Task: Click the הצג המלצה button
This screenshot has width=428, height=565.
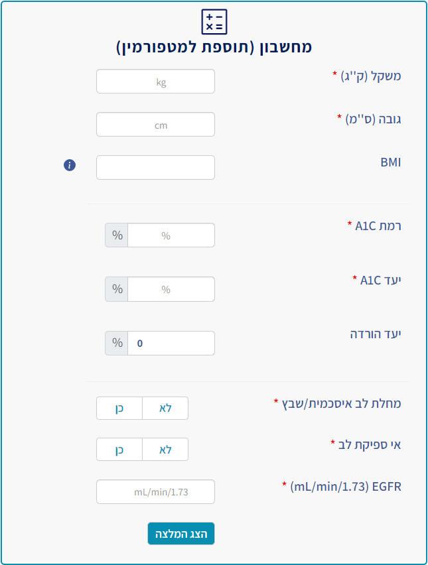Action: 181,533
